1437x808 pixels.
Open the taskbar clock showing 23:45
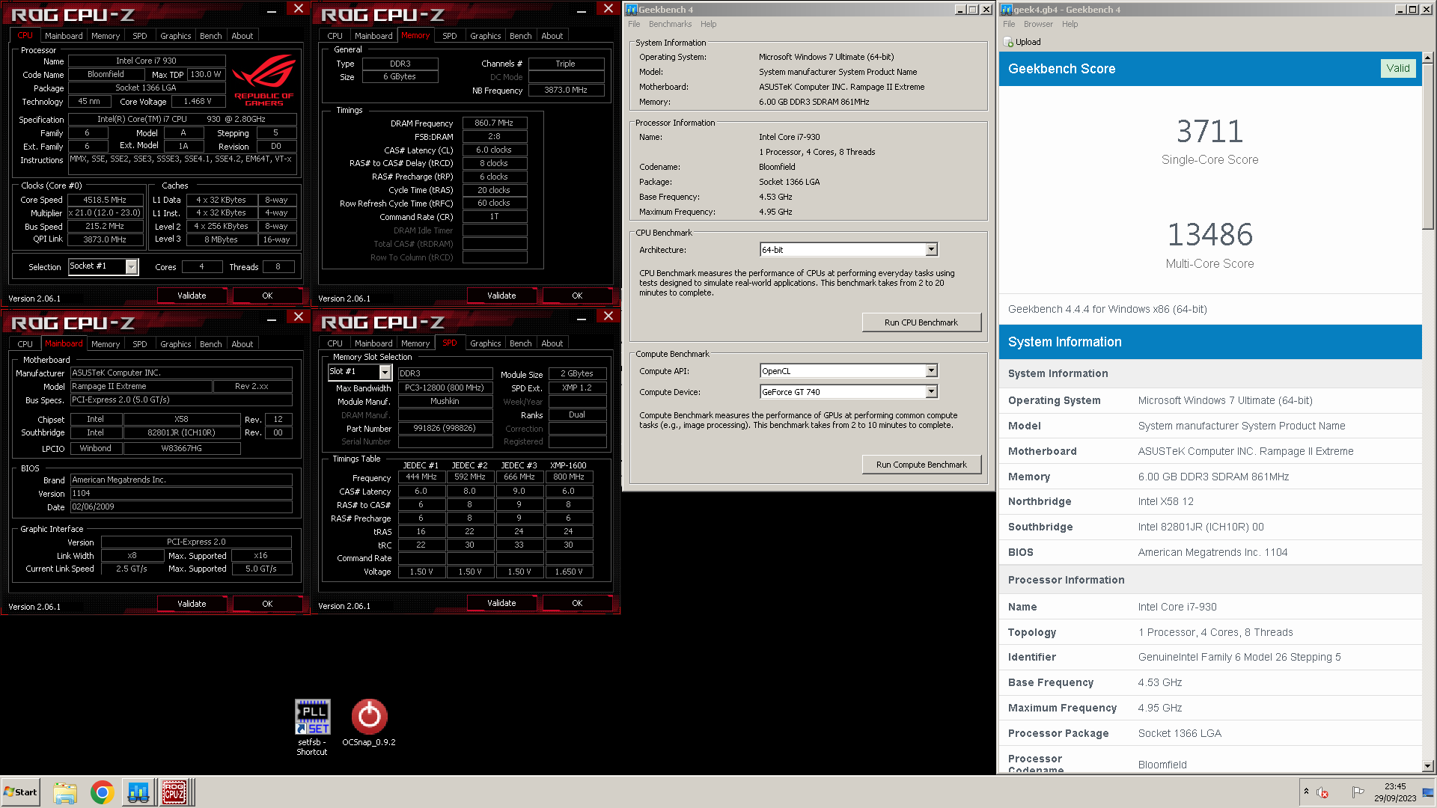1395,792
